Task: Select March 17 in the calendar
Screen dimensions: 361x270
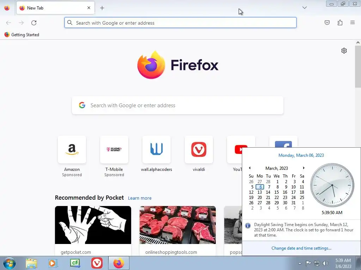Action: [293, 192]
